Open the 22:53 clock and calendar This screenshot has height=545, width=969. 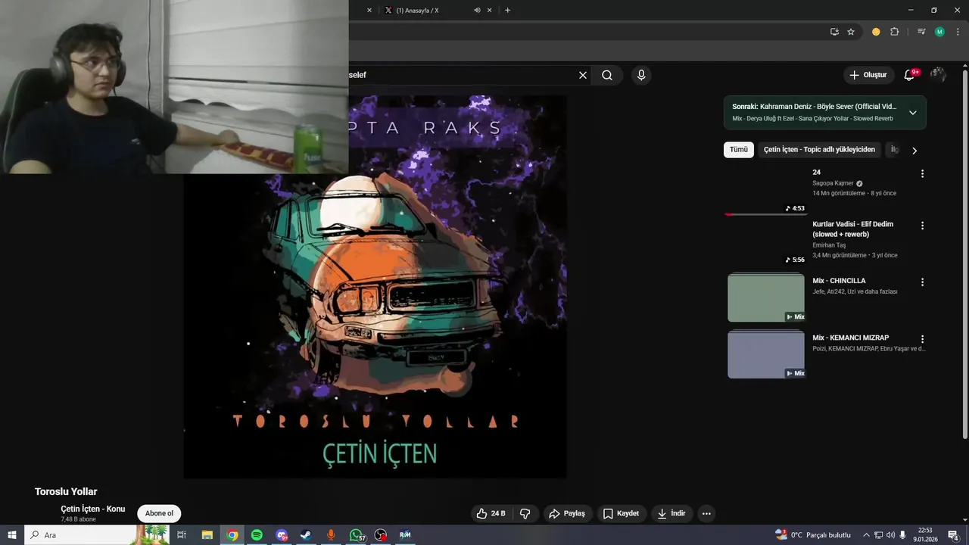[x=924, y=535]
